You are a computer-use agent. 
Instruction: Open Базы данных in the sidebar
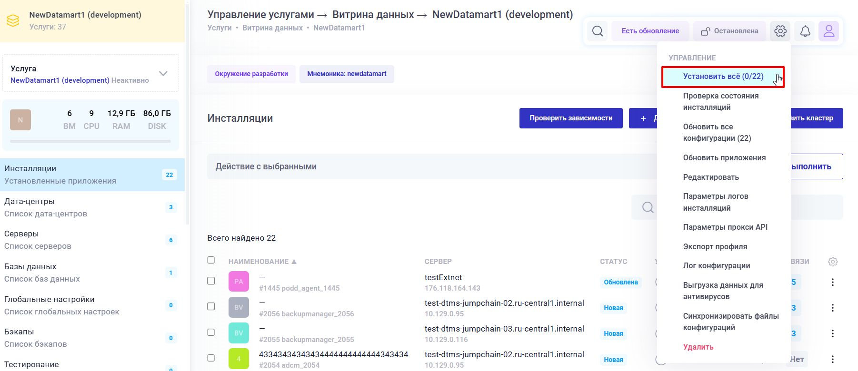pyautogui.click(x=92, y=273)
